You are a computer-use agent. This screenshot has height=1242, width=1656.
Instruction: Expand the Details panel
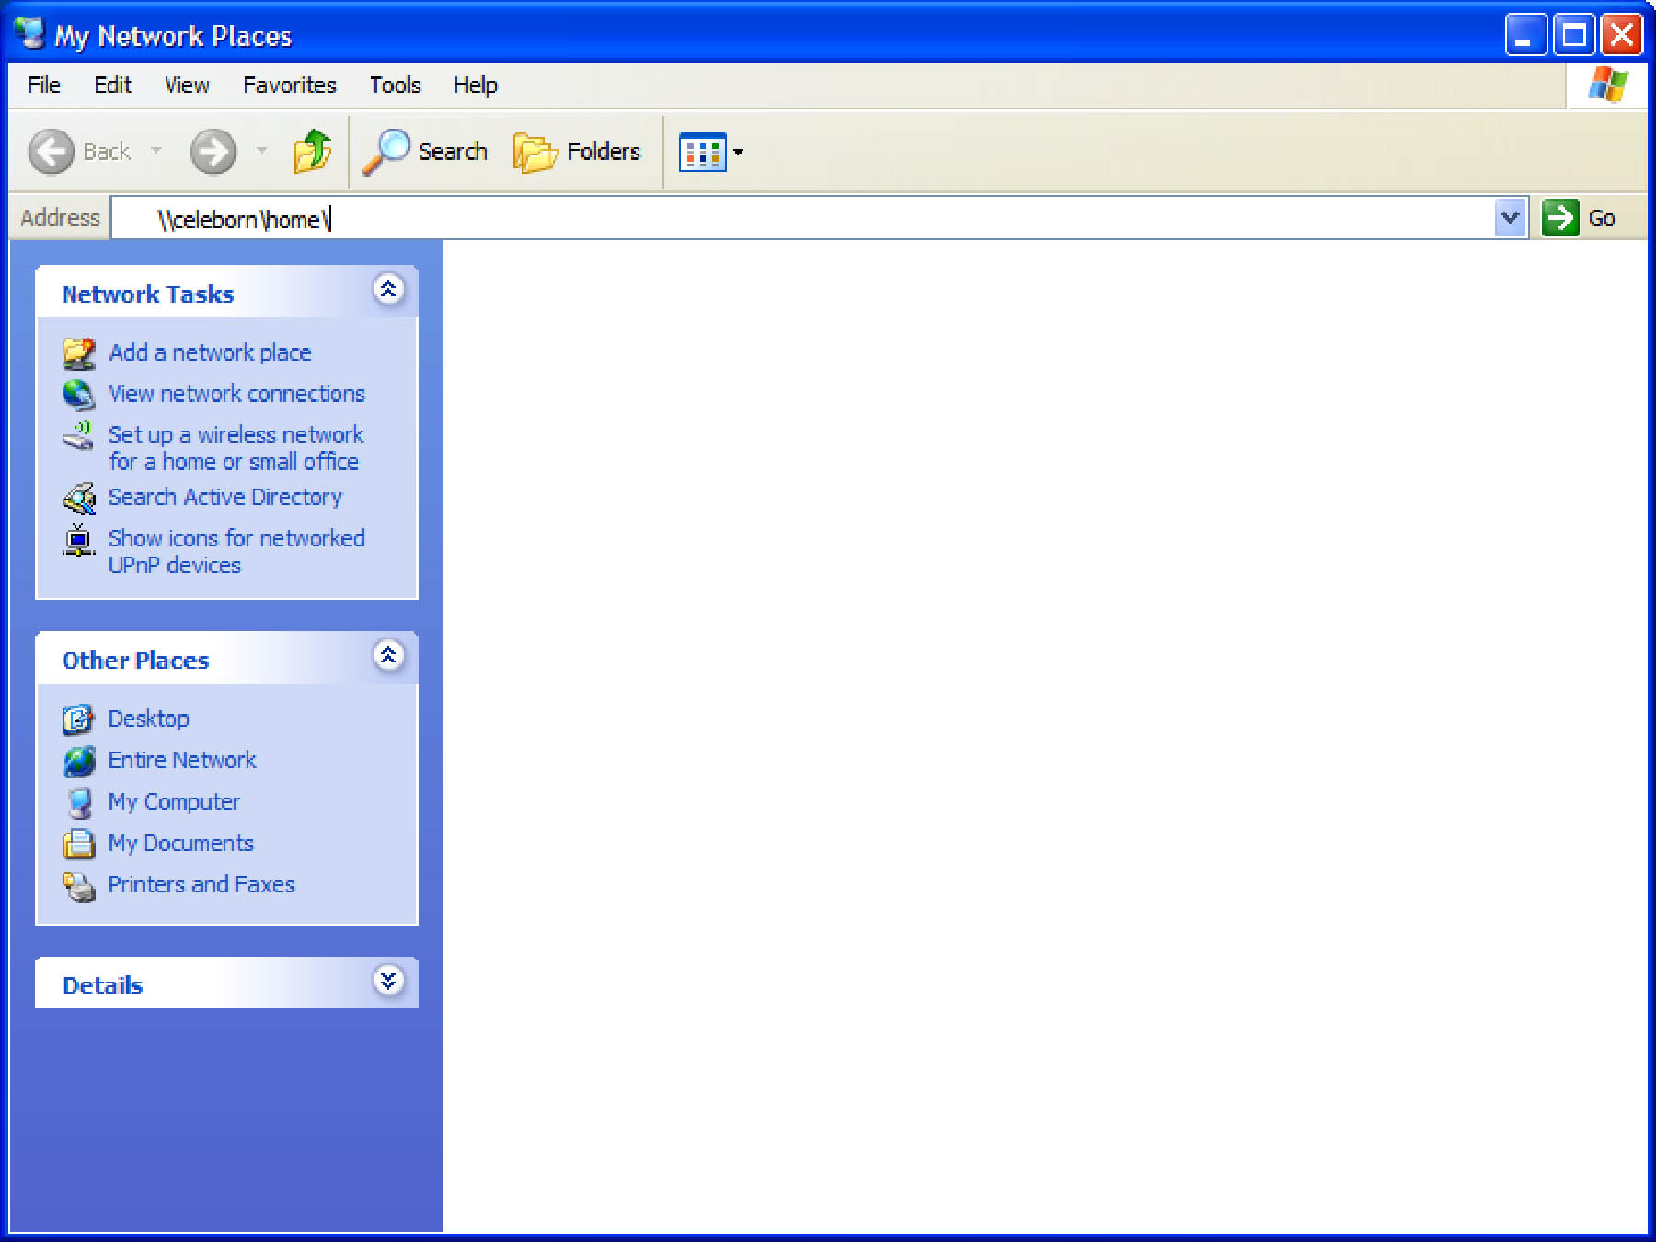point(388,981)
